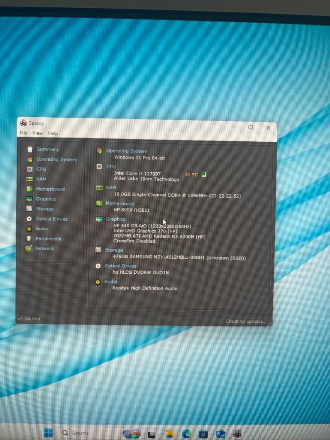
Task: Click the v1.34.084 version label
Action: tap(29, 319)
